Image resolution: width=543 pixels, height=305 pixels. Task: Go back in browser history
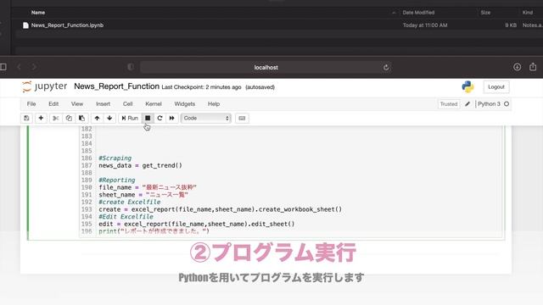pyautogui.click(x=19, y=67)
